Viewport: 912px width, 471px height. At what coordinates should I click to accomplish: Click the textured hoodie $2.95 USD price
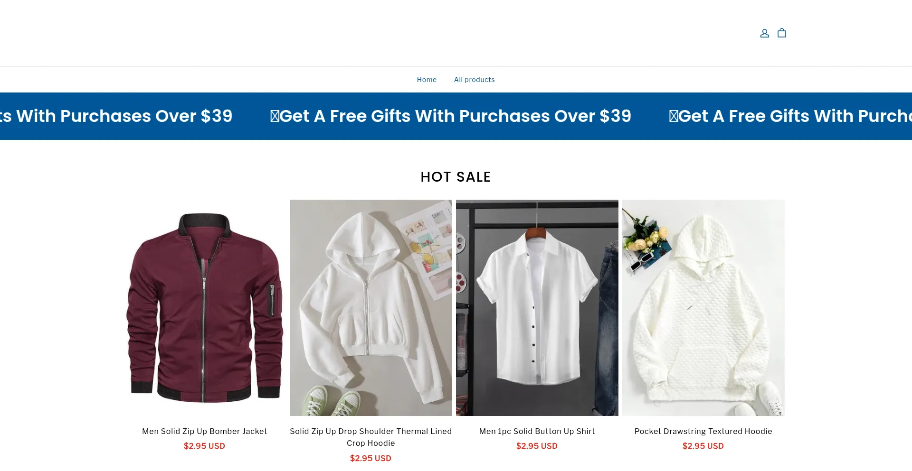coord(703,446)
